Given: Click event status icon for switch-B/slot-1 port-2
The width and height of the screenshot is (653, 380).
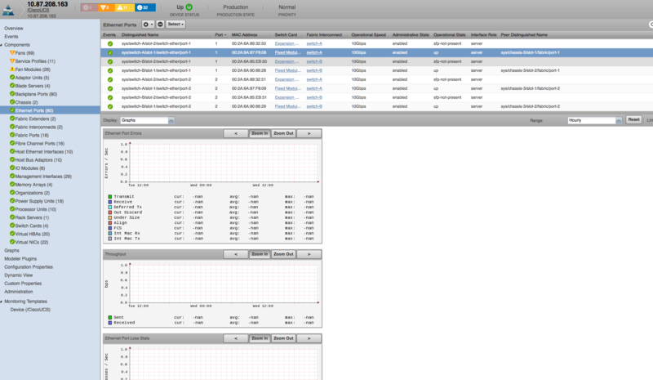Looking at the screenshot, I should tap(110, 107).
